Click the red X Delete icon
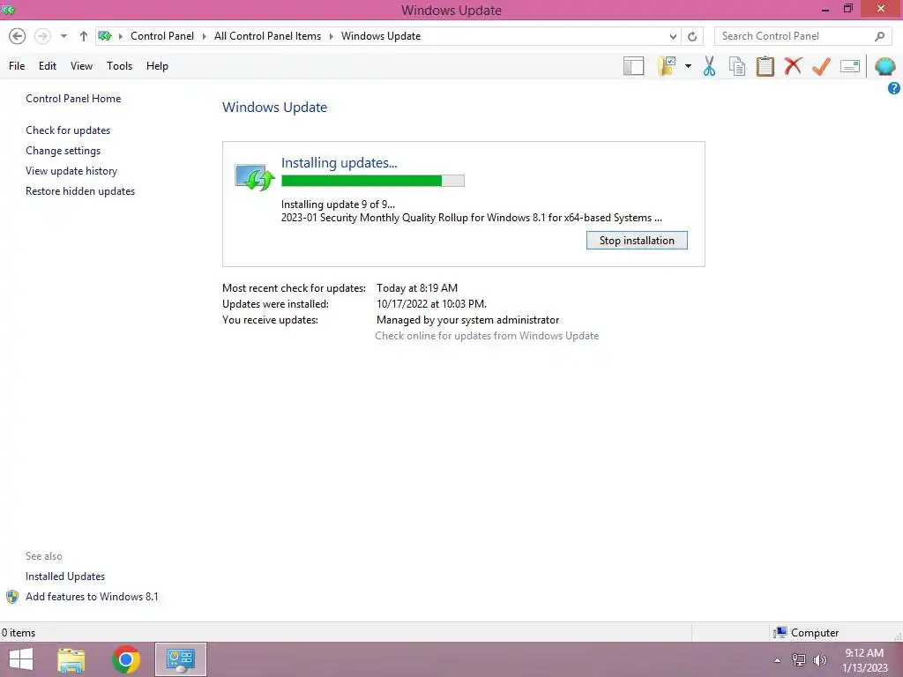 point(793,66)
